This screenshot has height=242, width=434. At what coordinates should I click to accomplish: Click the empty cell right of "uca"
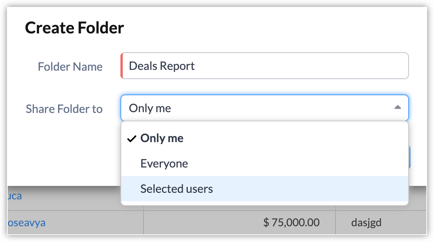coord(77,196)
